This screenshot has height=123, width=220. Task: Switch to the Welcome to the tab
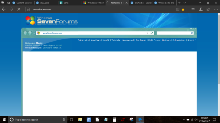[164, 3]
